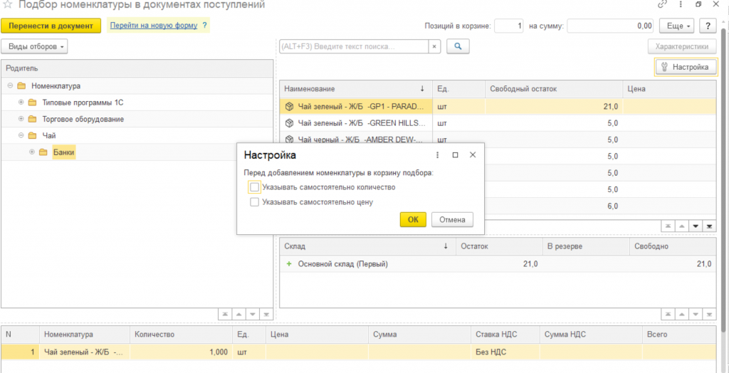The image size is (729, 373).
Task: Move up one row in nomenclature list
Action: coord(681,226)
